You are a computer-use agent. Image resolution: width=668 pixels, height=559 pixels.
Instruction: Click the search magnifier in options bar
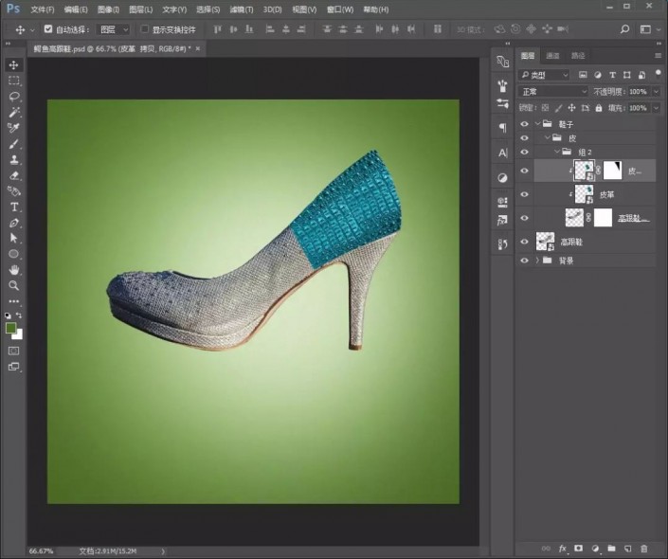624,29
